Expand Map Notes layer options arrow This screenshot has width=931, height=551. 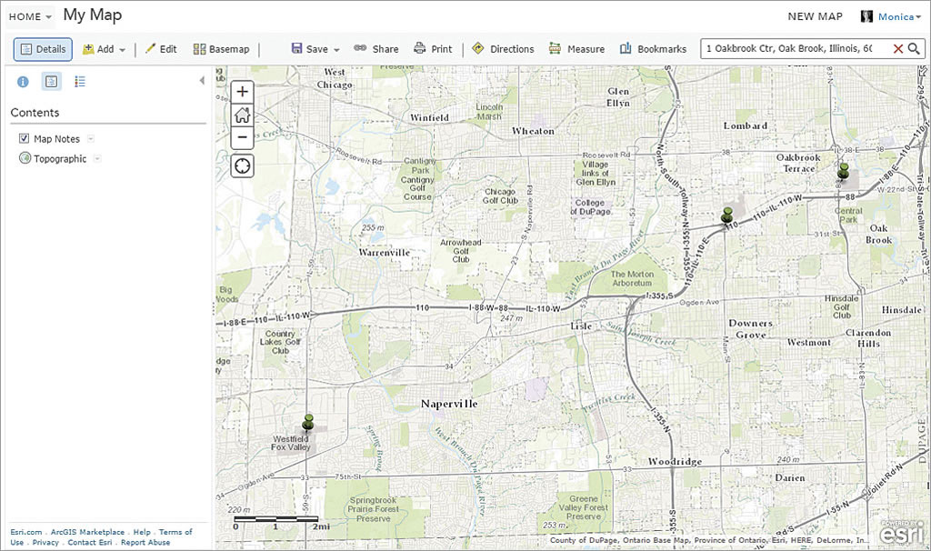(91, 139)
